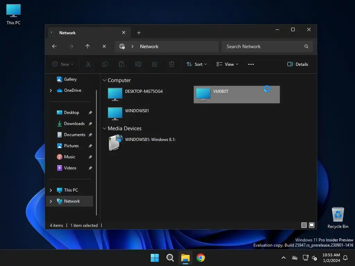Open the View dropdown
Image resolution: width=355 pixels, height=266 pixels.
[227, 64]
